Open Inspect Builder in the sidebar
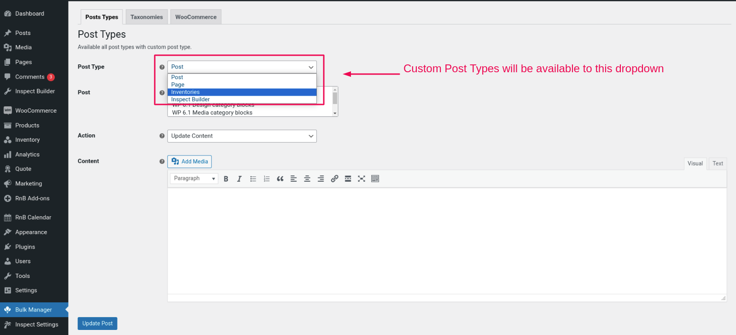 tap(34, 91)
